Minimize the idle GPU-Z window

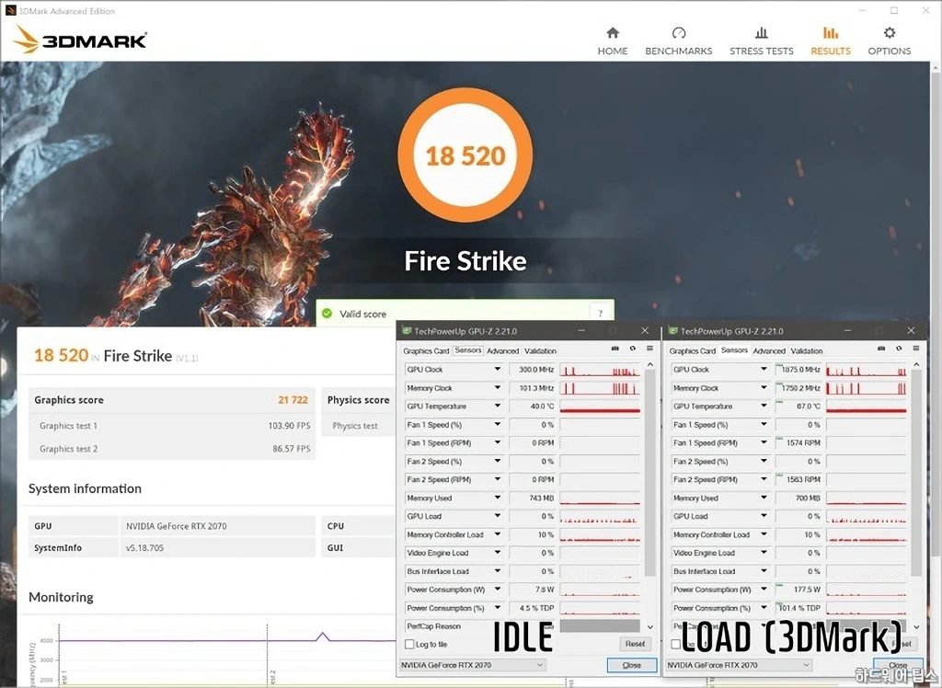coord(581,330)
